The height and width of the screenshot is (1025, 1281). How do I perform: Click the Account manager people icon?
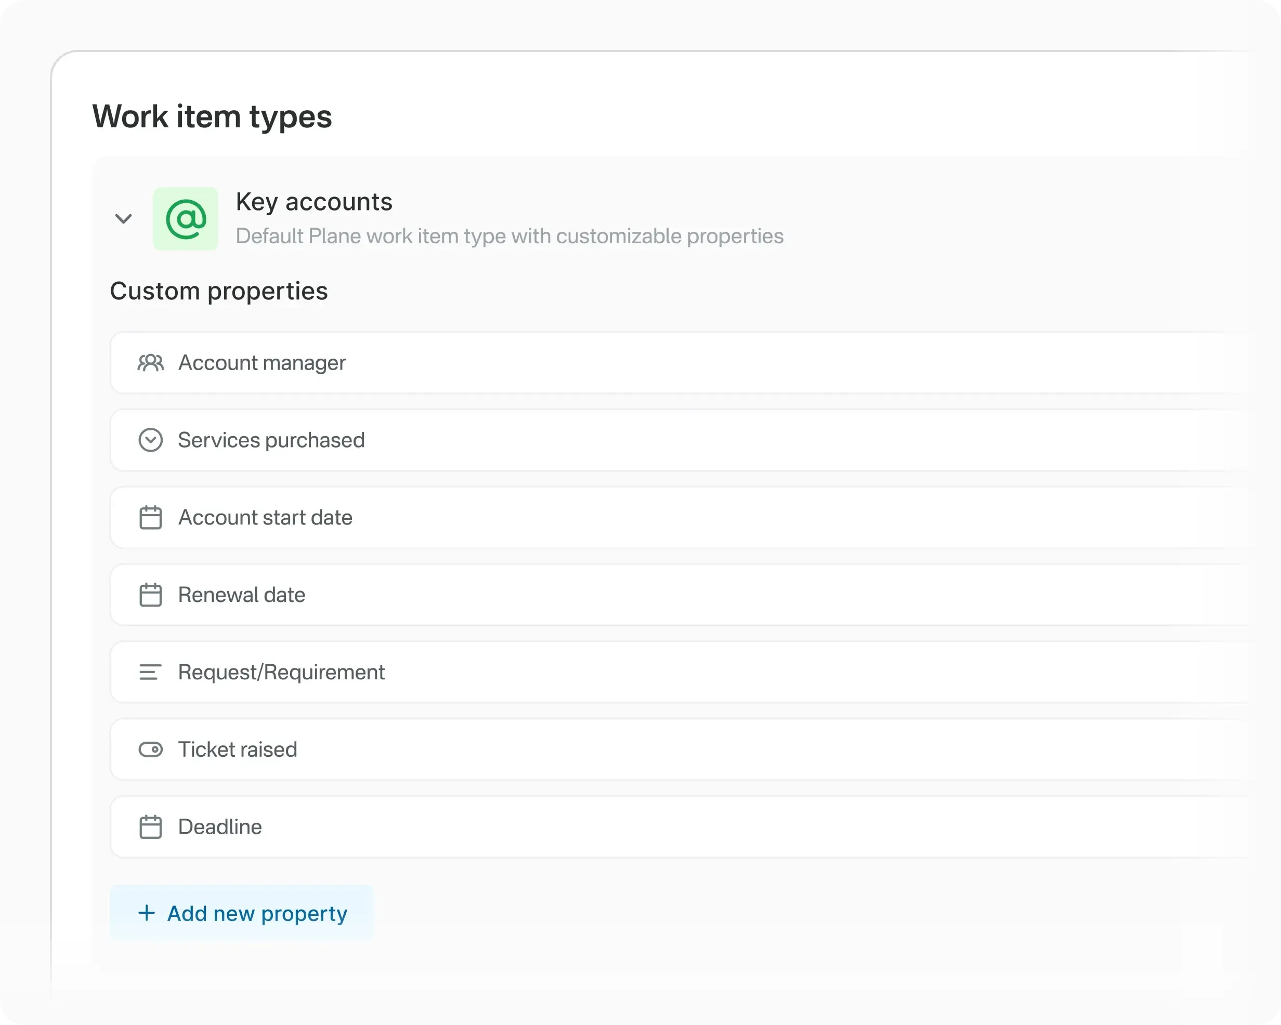pos(150,362)
